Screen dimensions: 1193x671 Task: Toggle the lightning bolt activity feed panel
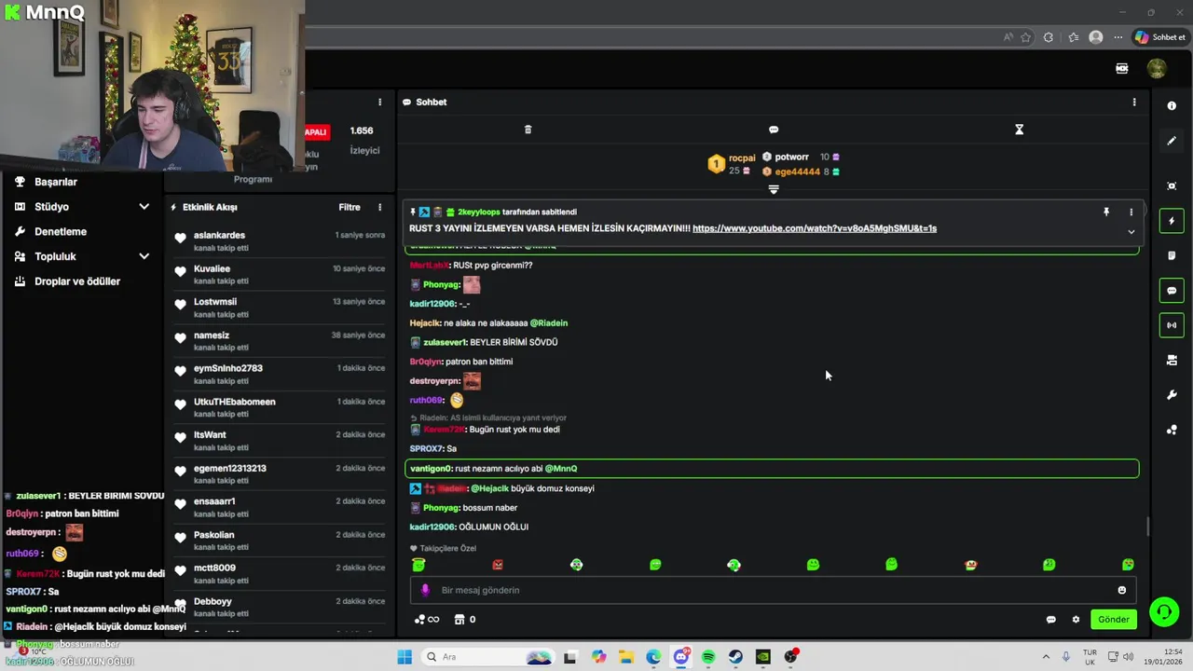[x=1172, y=221]
